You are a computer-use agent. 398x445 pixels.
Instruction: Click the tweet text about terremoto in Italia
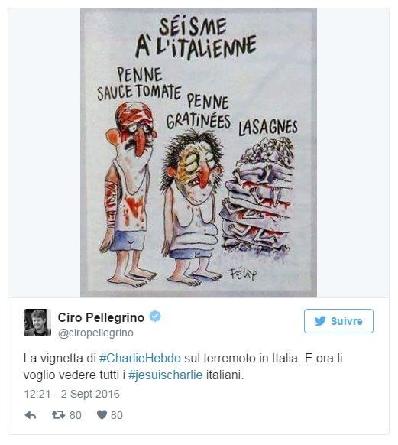click(183, 367)
